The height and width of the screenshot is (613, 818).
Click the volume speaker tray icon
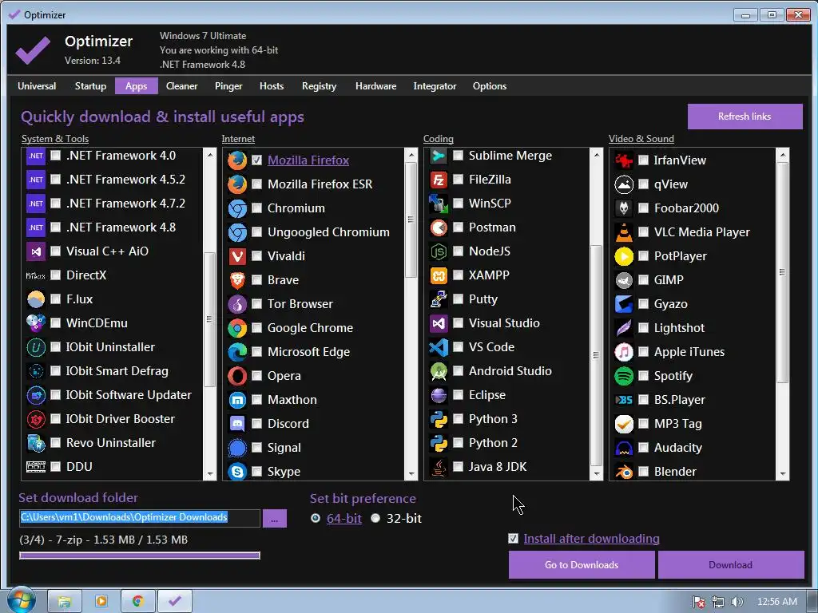737,602
